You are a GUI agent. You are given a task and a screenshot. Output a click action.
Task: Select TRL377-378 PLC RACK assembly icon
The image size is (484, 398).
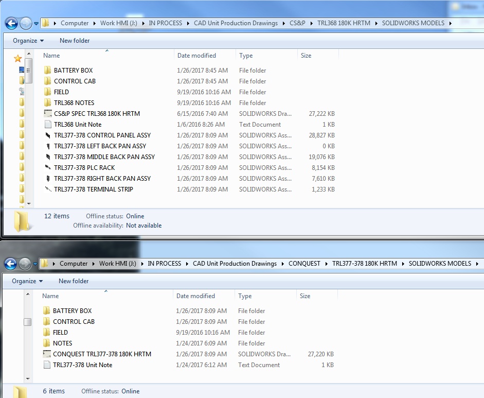47,167
